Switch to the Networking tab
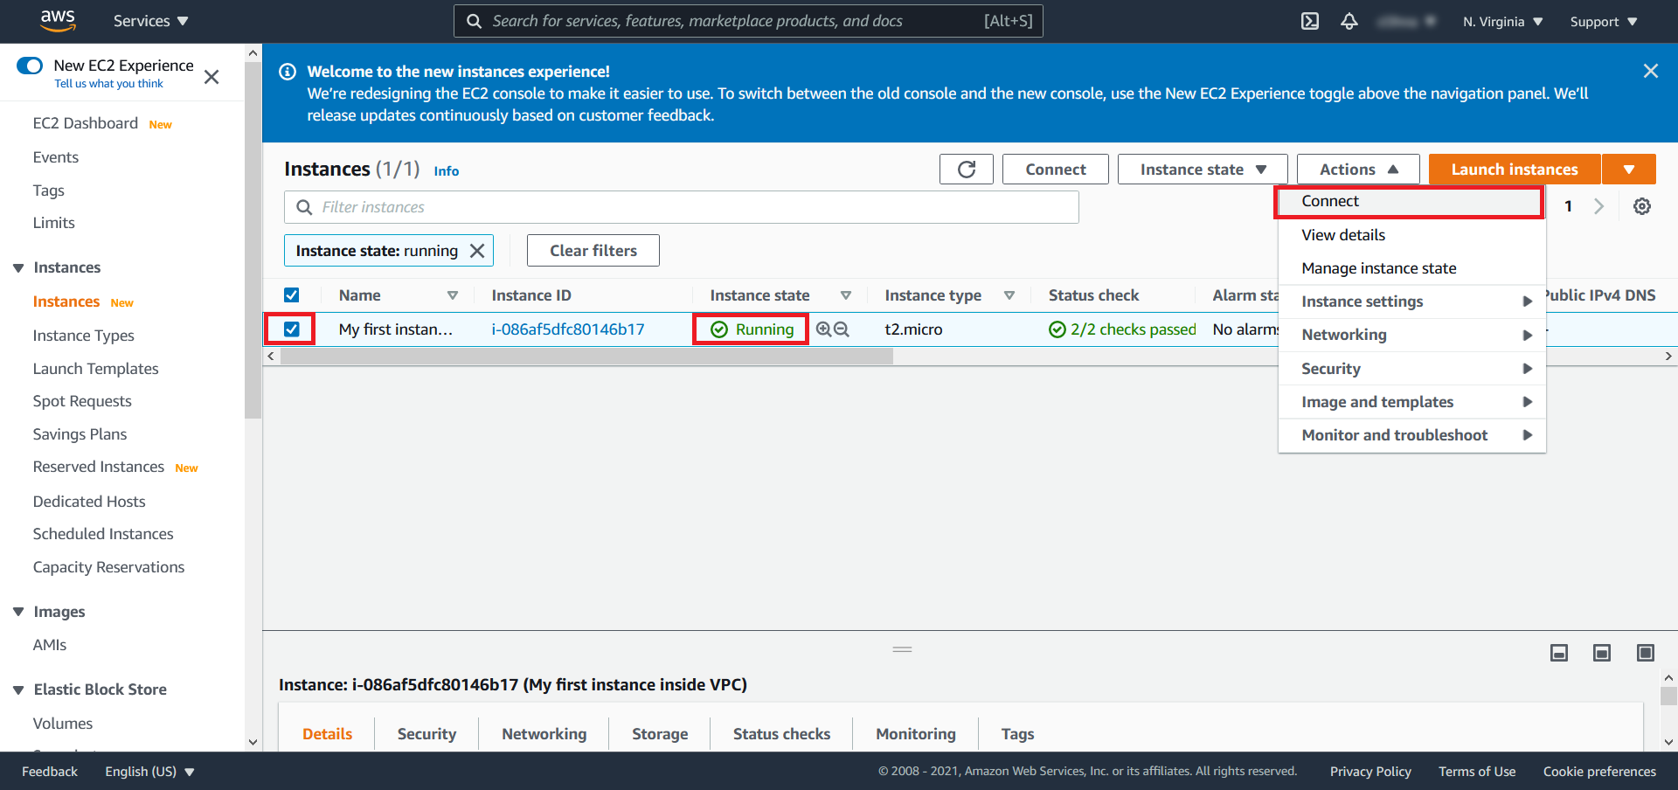 (x=544, y=734)
